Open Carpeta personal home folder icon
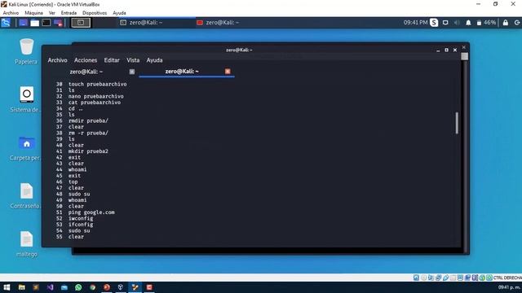Viewport: 522px width, 293px height. click(26, 148)
